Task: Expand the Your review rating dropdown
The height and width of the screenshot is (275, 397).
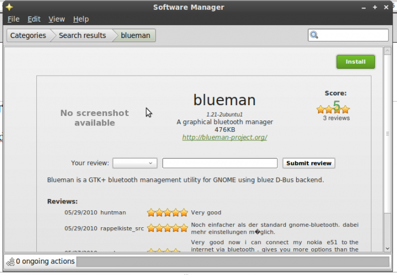Action: click(x=135, y=163)
